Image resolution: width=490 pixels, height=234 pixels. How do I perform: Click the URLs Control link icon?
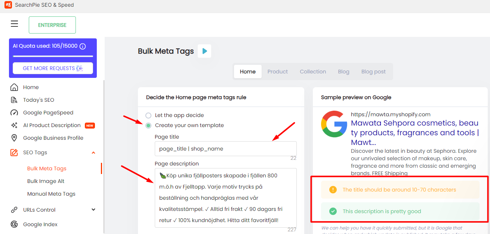pyautogui.click(x=14, y=210)
